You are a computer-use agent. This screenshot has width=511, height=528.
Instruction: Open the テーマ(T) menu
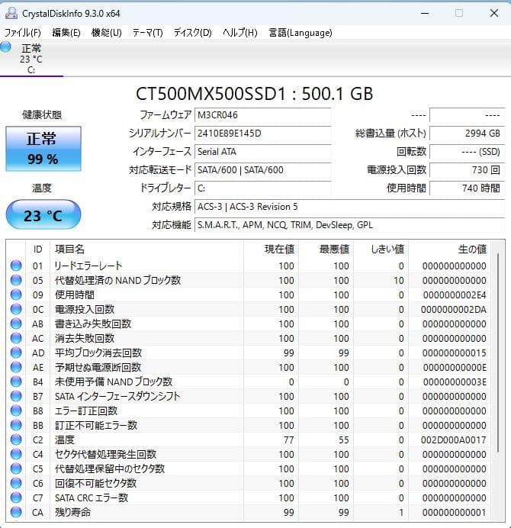147,33
